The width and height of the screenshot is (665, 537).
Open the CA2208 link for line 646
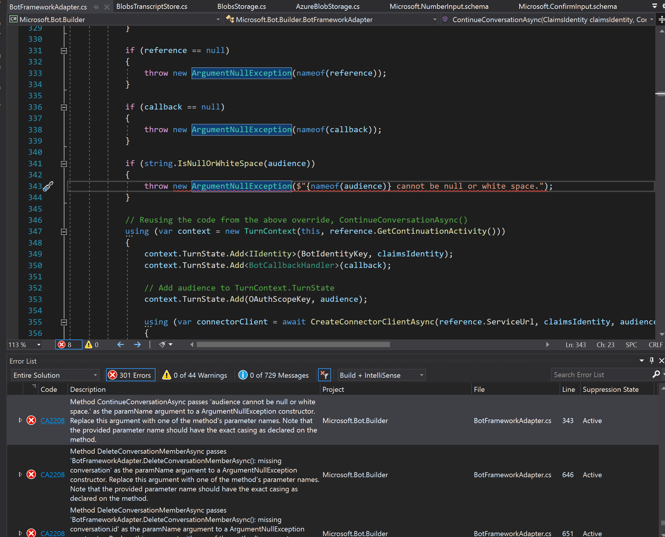click(x=52, y=475)
